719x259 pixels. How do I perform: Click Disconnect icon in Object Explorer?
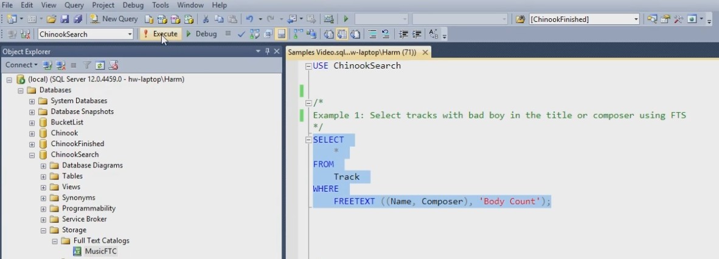[x=61, y=65]
